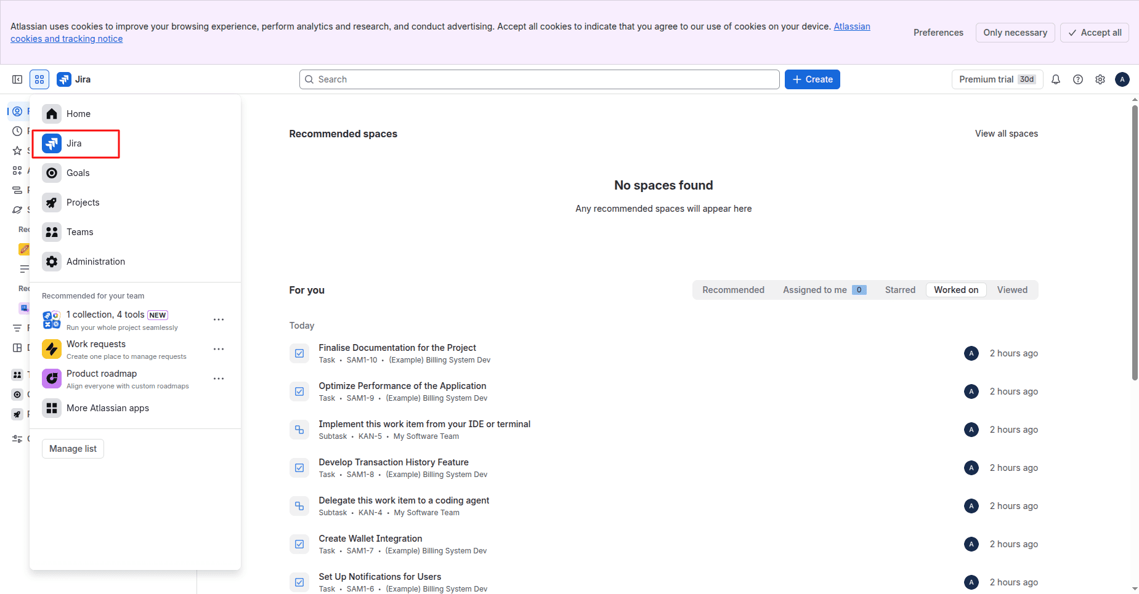Choose Only necessary cookies

(1015, 33)
